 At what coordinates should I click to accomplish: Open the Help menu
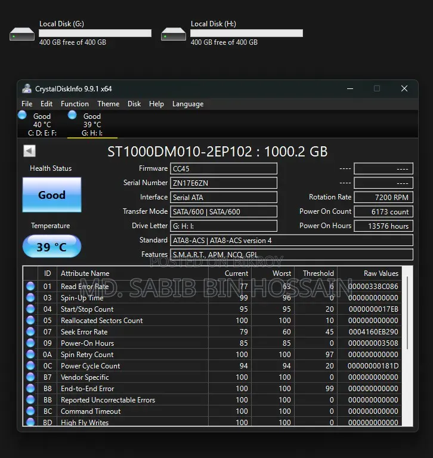click(x=156, y=104)
